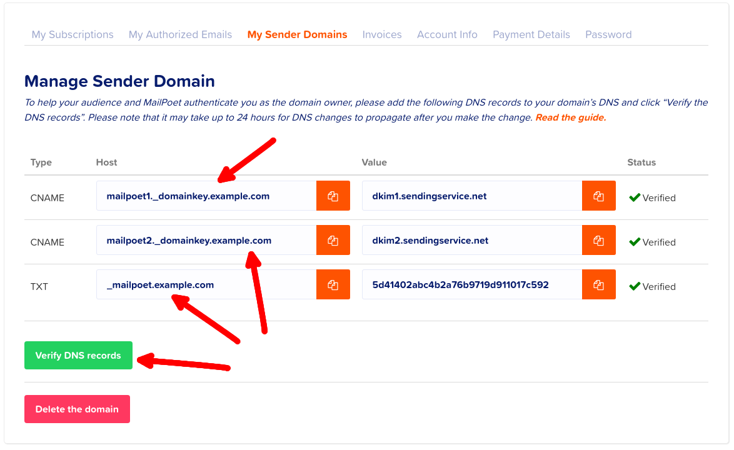Click the Verified checkmark for the second CNAME
This screenshot has width=734, height=450.
pyautogui.click(x=636, y=242)
